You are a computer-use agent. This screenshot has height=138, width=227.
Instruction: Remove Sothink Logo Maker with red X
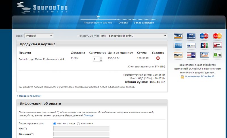pos(158,58)
